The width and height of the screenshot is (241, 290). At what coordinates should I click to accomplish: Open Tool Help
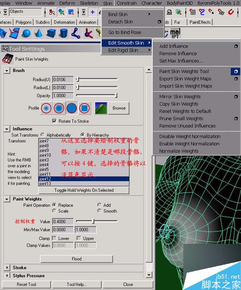pyautogui.click(x=76, y=284)
